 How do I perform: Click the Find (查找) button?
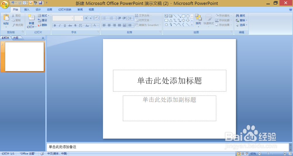(x=241, y=16)
